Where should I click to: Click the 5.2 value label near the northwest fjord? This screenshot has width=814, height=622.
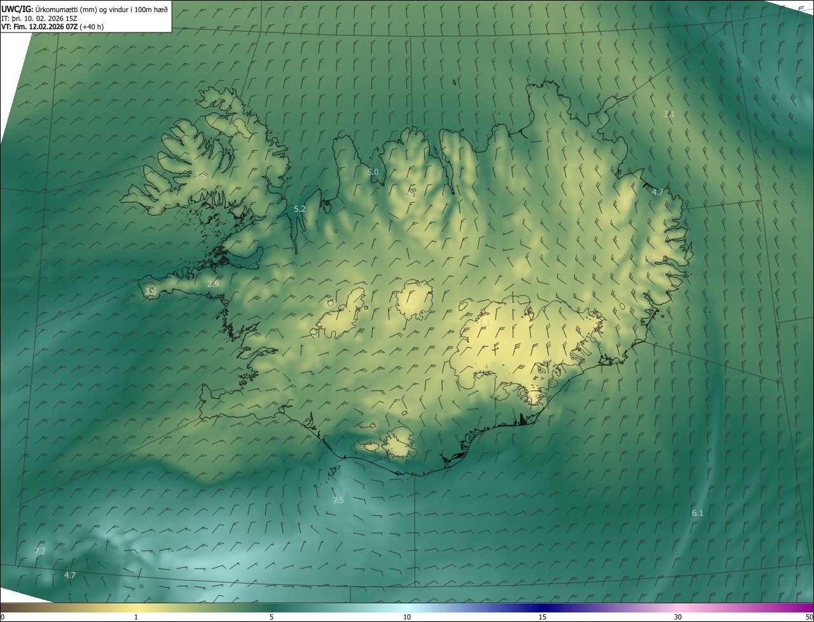tap(300, 209)
